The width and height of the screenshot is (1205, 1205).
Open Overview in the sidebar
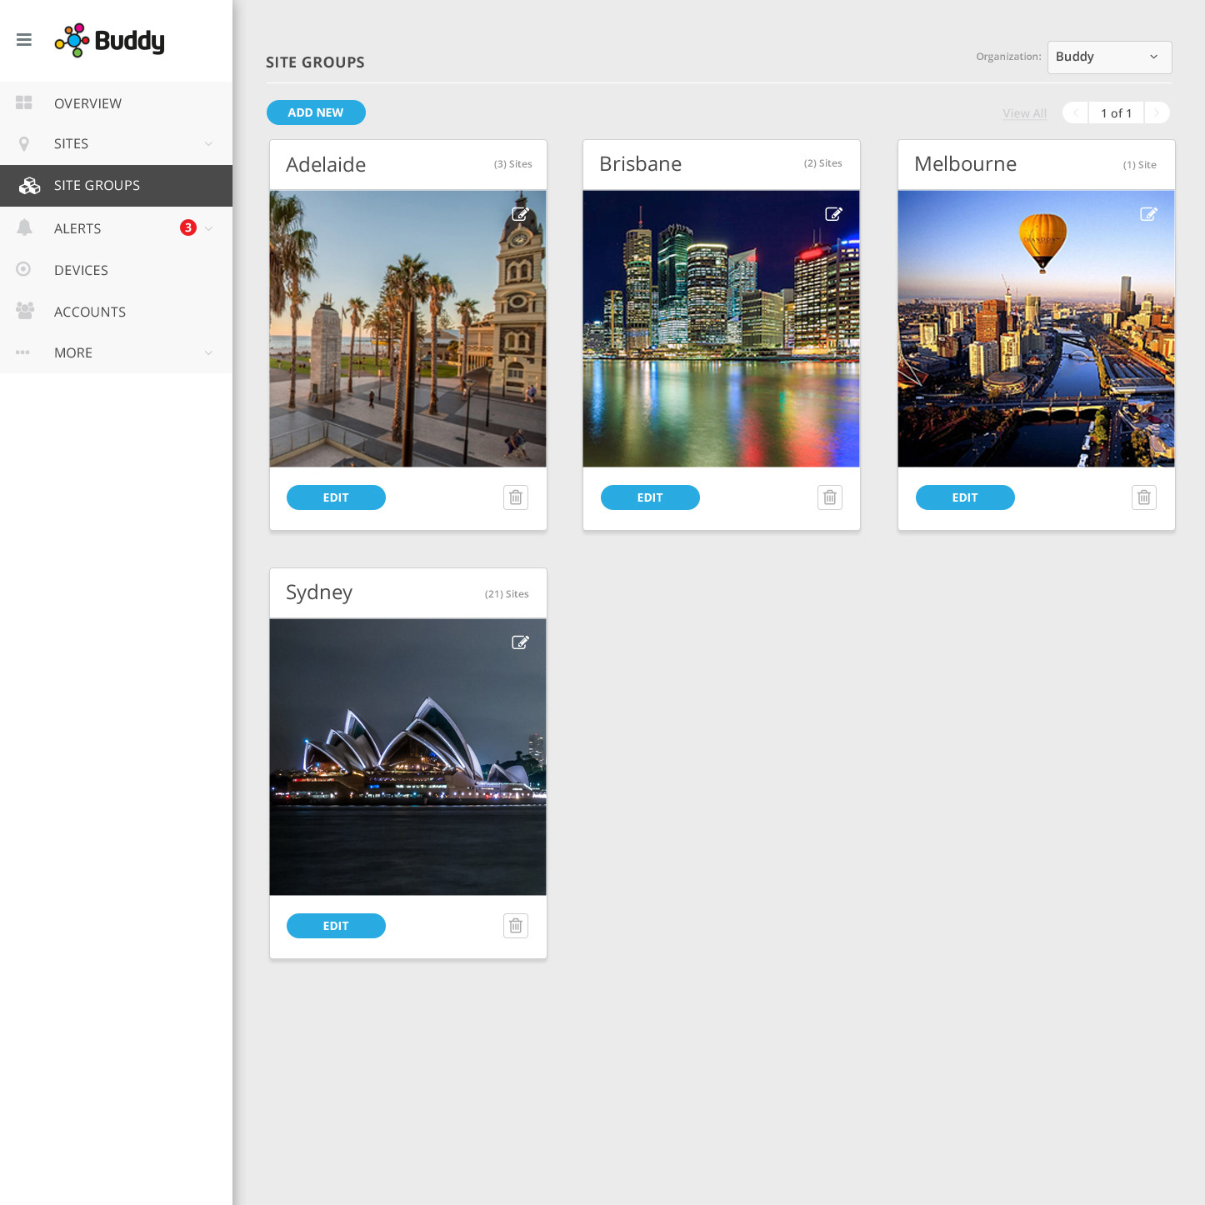click(x=116, y=102)
